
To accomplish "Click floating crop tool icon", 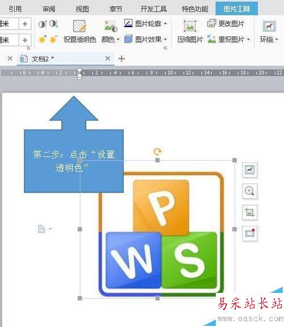I will click(249, 212).
